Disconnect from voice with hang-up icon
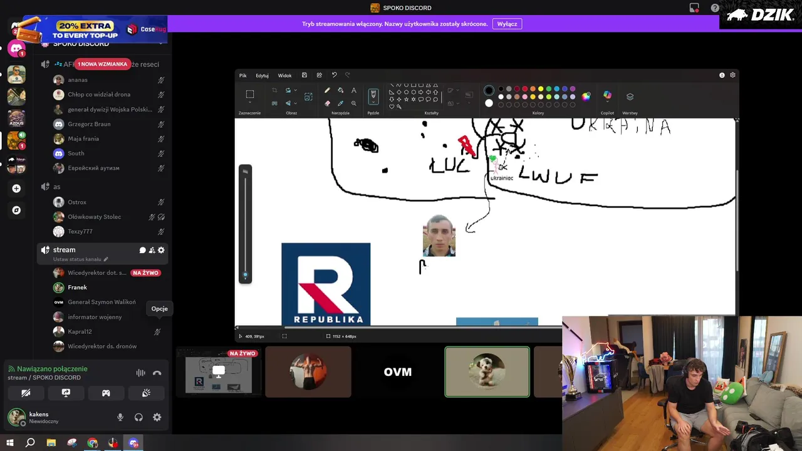 click(x=157, y=373)
